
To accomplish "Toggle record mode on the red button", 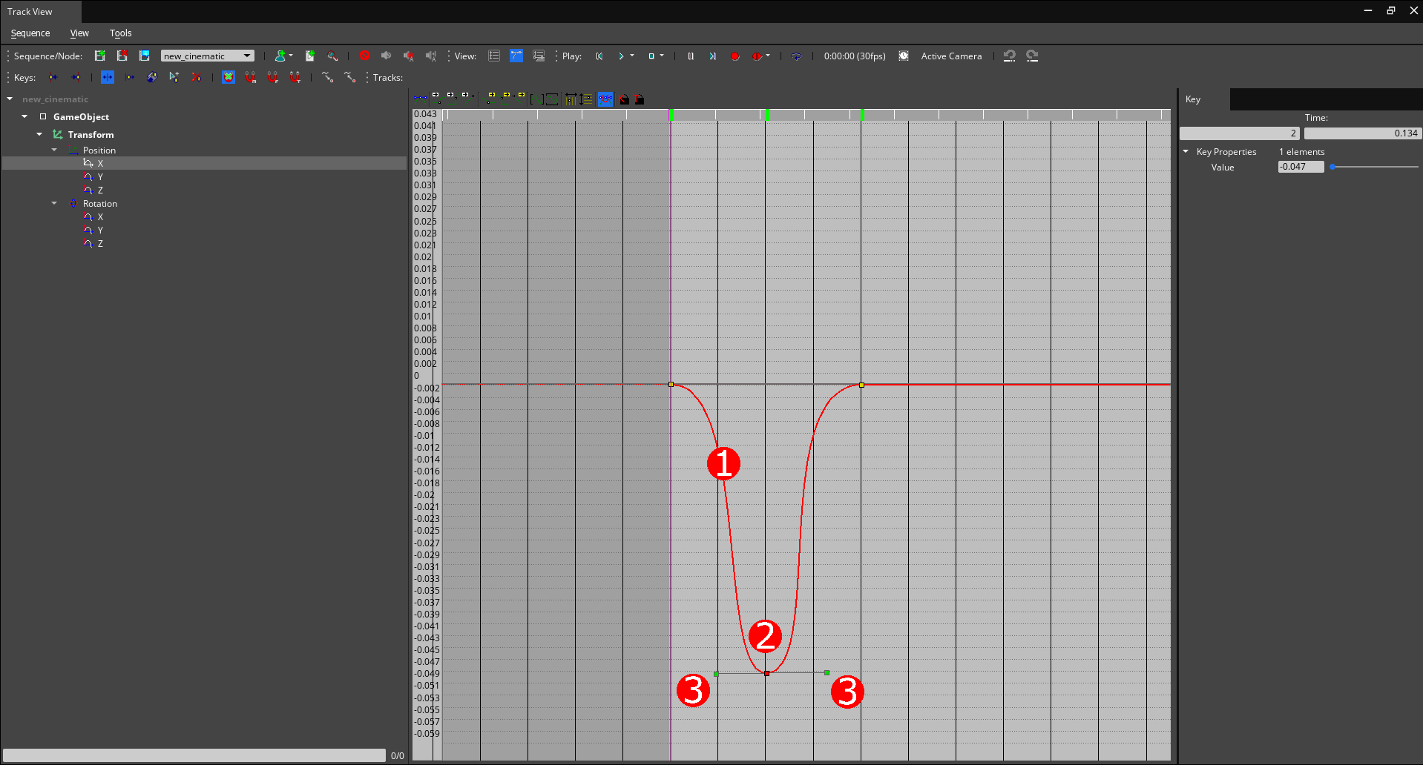I will (735, 56).
